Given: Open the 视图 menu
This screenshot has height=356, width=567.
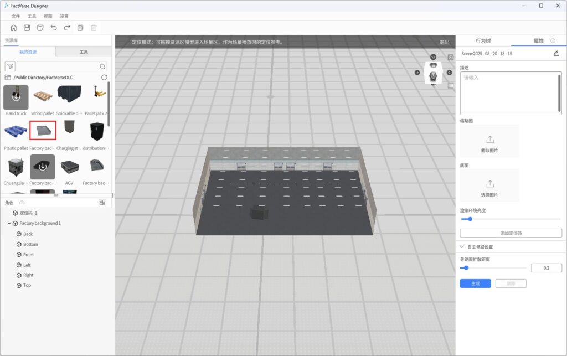Looking at the screenshot, I should pos(48,16).
